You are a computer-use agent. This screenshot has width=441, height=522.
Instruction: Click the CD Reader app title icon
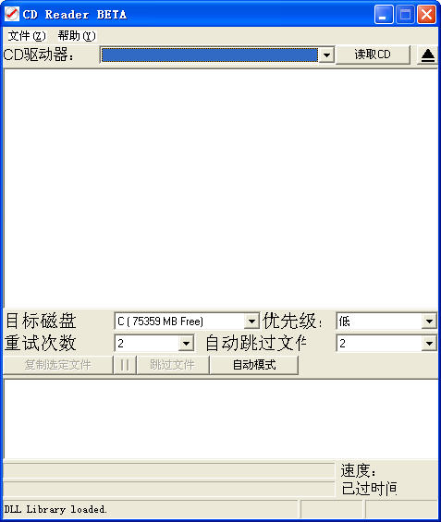click(x=12, y=14)
